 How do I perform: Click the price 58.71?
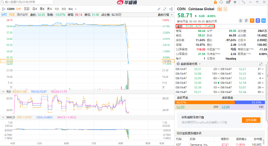pyautogui.click(x=185, y=15)
